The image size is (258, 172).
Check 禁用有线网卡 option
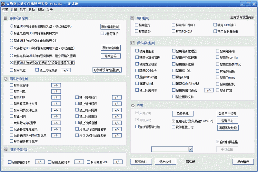coord(10,162)
